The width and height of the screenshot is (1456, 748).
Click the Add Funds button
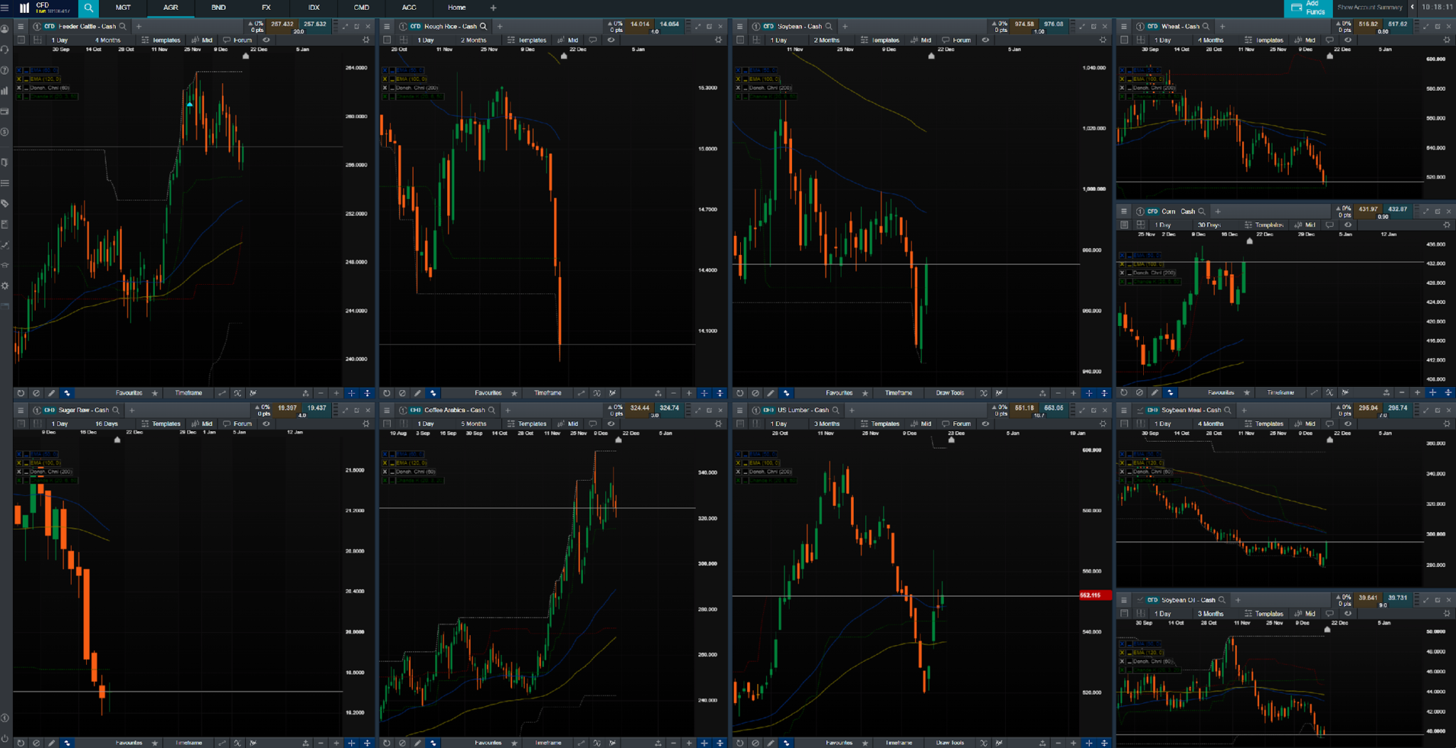click(1307, 9)
